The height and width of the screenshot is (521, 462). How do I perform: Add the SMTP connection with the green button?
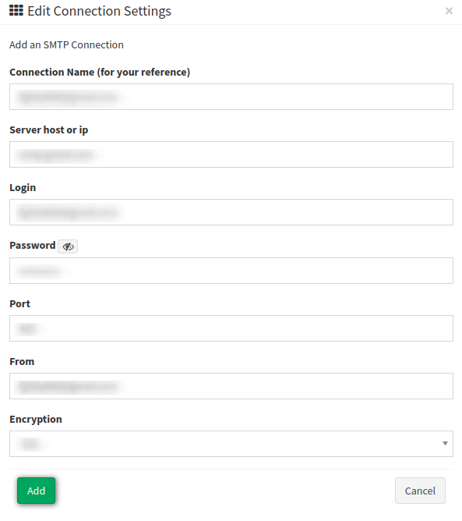coord(36,491)
